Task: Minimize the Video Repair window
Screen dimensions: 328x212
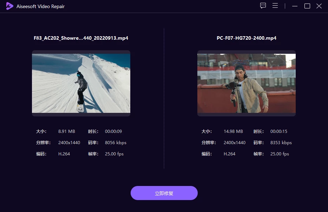Action: 295,6
